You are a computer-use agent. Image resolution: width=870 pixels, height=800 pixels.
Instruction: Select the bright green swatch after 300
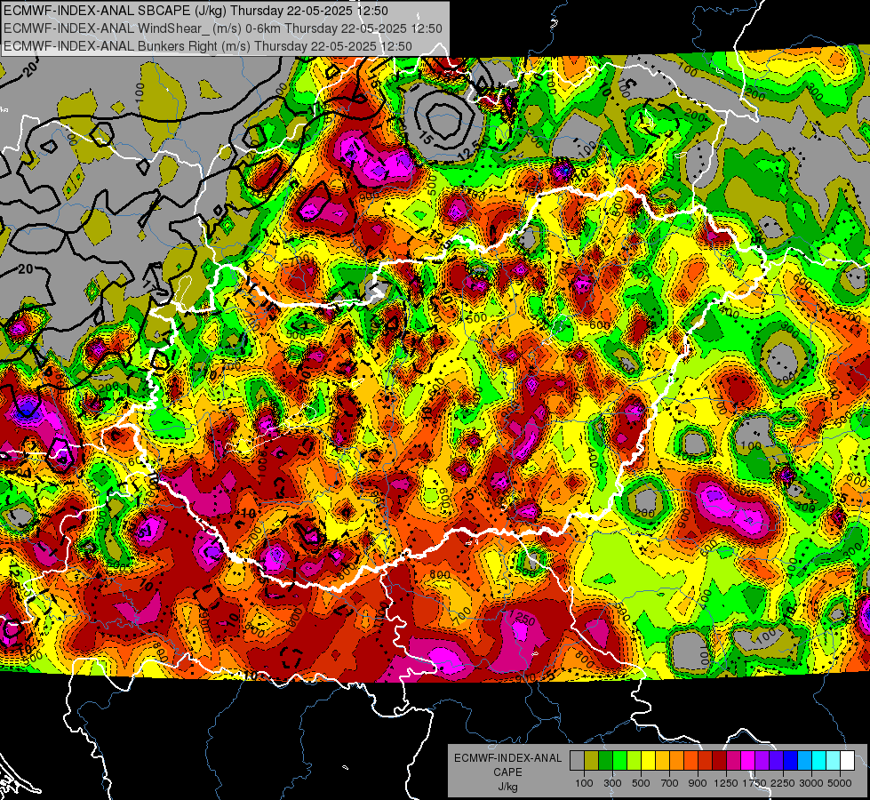tap(619, 761)
